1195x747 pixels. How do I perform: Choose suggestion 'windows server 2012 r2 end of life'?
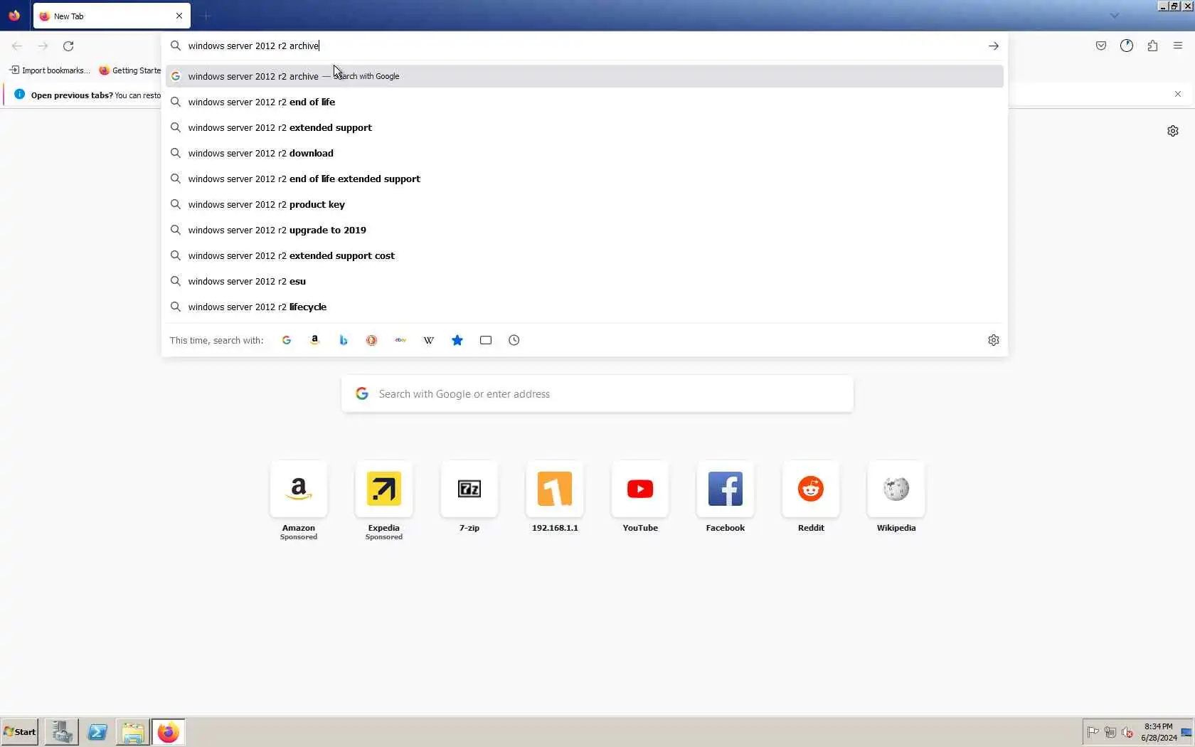tap(585, 102)
